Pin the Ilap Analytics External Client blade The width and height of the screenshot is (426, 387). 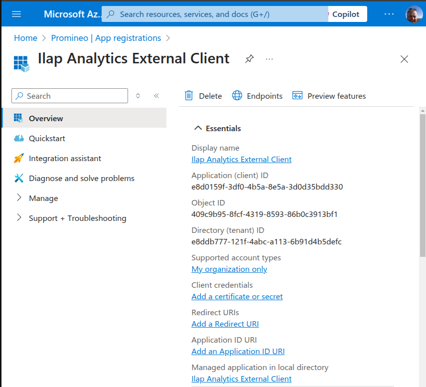[x=249, y=59]
